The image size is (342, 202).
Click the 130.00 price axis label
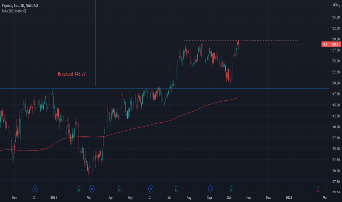coord(335,171)
